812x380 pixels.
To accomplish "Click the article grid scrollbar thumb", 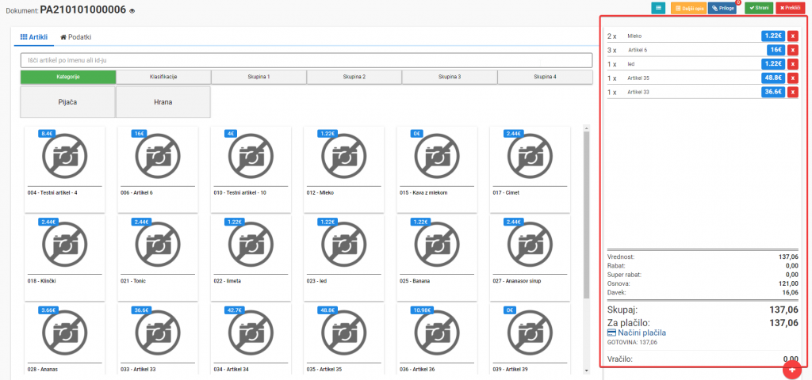I will tap(586, 215).
